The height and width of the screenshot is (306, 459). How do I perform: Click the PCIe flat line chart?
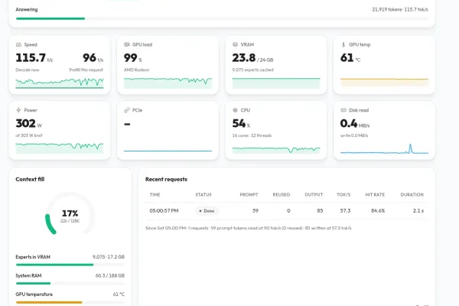[x=168, y=151]
